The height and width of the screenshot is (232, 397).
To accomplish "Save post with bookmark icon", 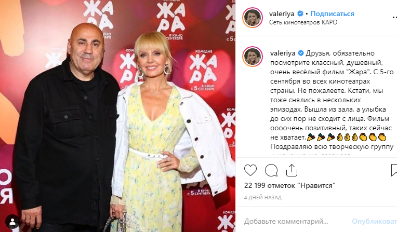I will [x=394, y=170].
